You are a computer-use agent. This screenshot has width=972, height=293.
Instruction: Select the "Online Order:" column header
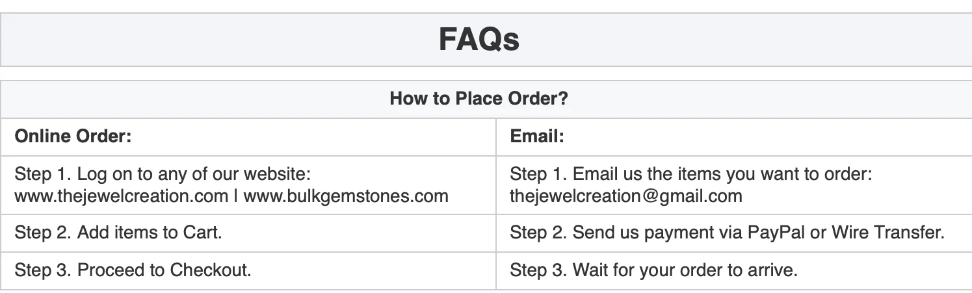tap(73, 137)
